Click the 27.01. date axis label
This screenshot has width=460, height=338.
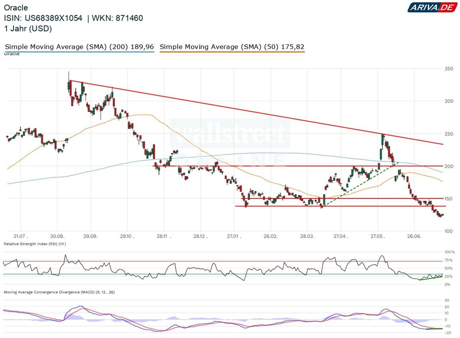click(234, 237)
